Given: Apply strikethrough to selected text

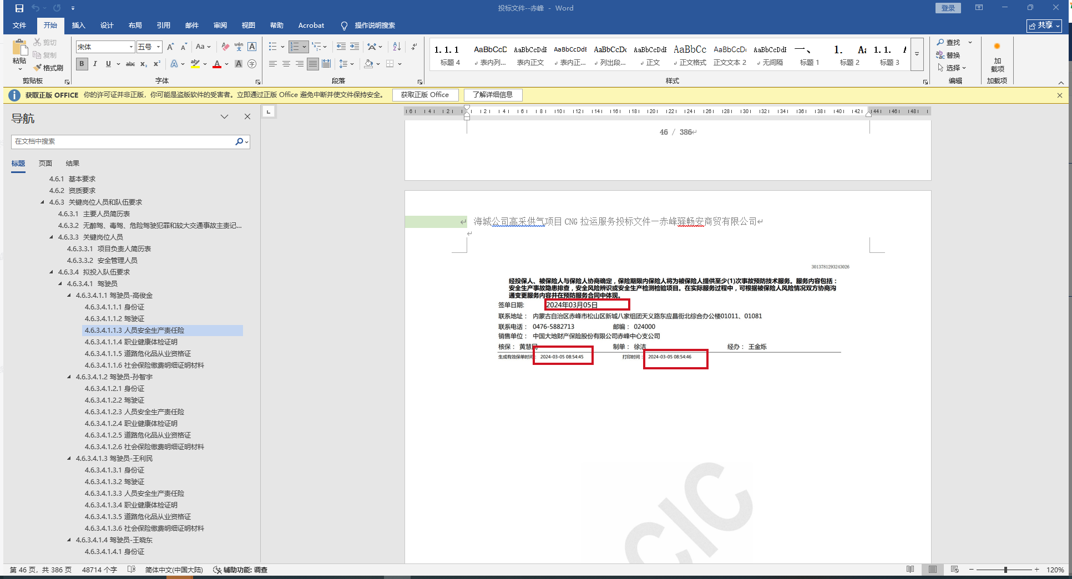Looking at the screenshot, I should click(x=130, y=64).
